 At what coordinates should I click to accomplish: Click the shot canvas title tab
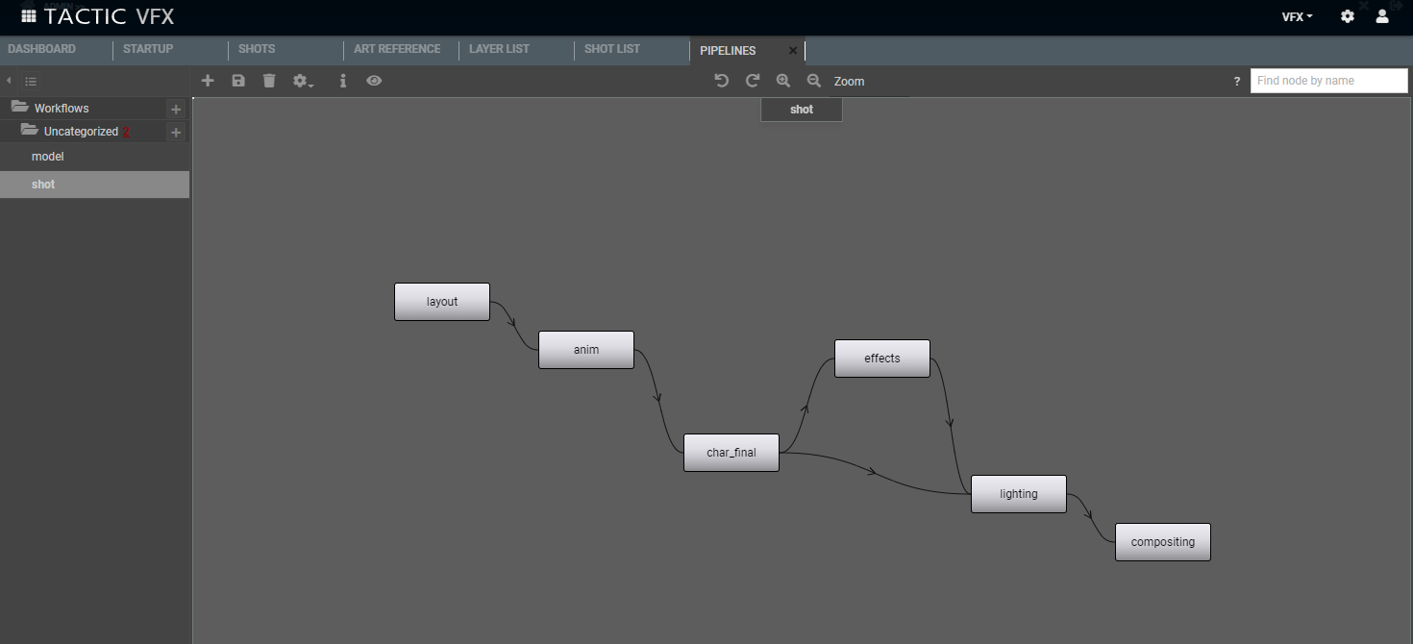coord(802,110)
